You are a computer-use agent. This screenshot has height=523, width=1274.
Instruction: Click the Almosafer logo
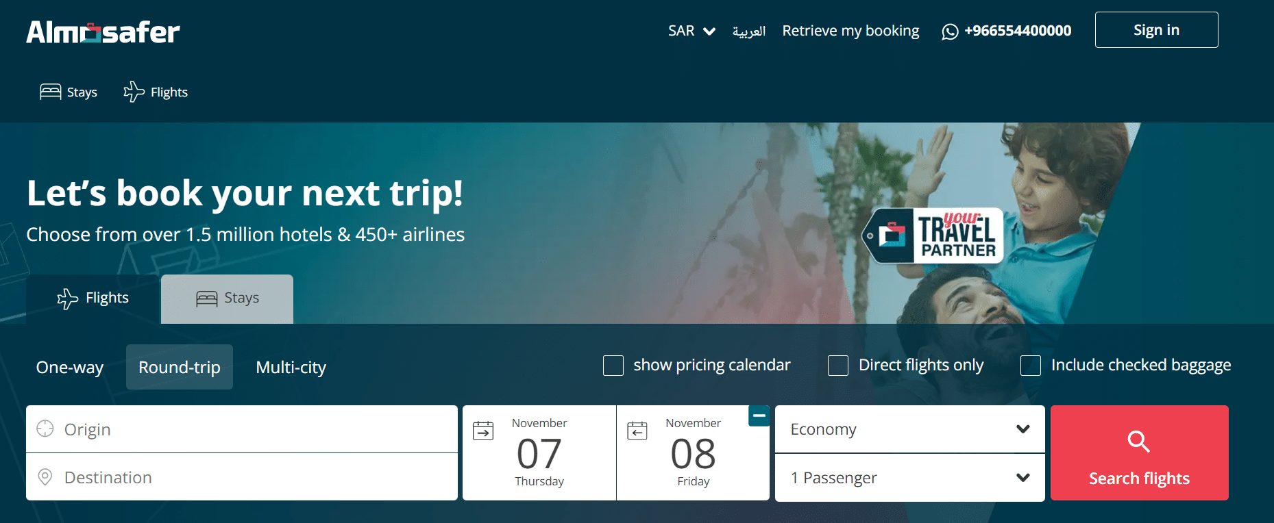103,32
